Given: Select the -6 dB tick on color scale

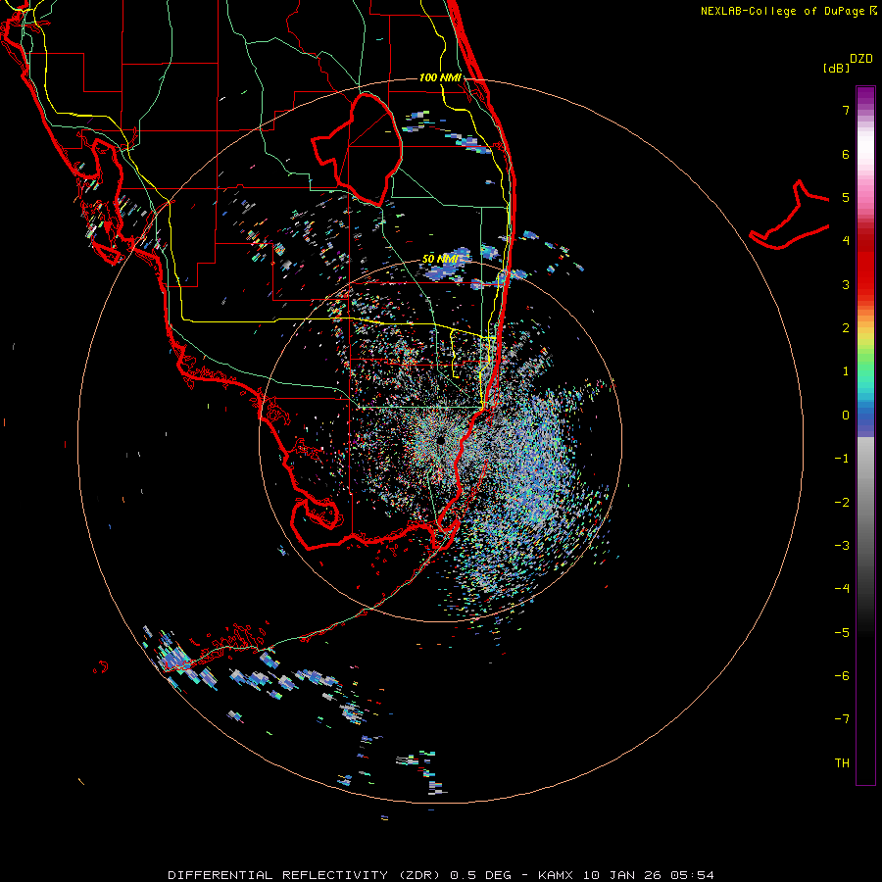Looking at the screenshot, I should coord(842,676).
